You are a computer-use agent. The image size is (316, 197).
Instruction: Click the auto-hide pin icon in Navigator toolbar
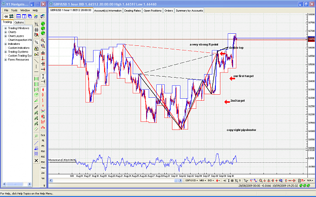pyautogui.click(x=6, y=16)
